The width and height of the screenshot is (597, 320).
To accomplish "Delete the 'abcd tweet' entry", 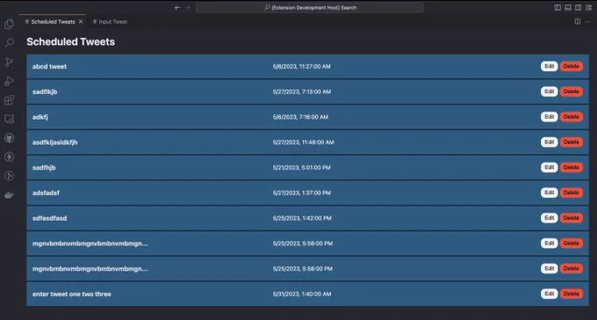I will tap(572, 66).
